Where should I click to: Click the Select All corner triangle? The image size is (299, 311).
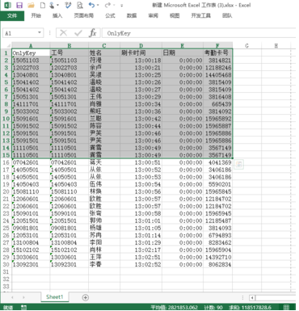pos(8,45)
